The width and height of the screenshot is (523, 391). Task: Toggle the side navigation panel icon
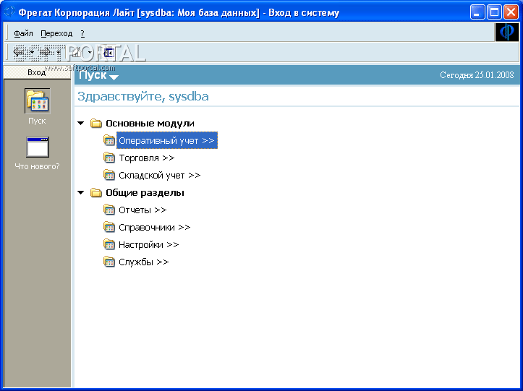109,53
